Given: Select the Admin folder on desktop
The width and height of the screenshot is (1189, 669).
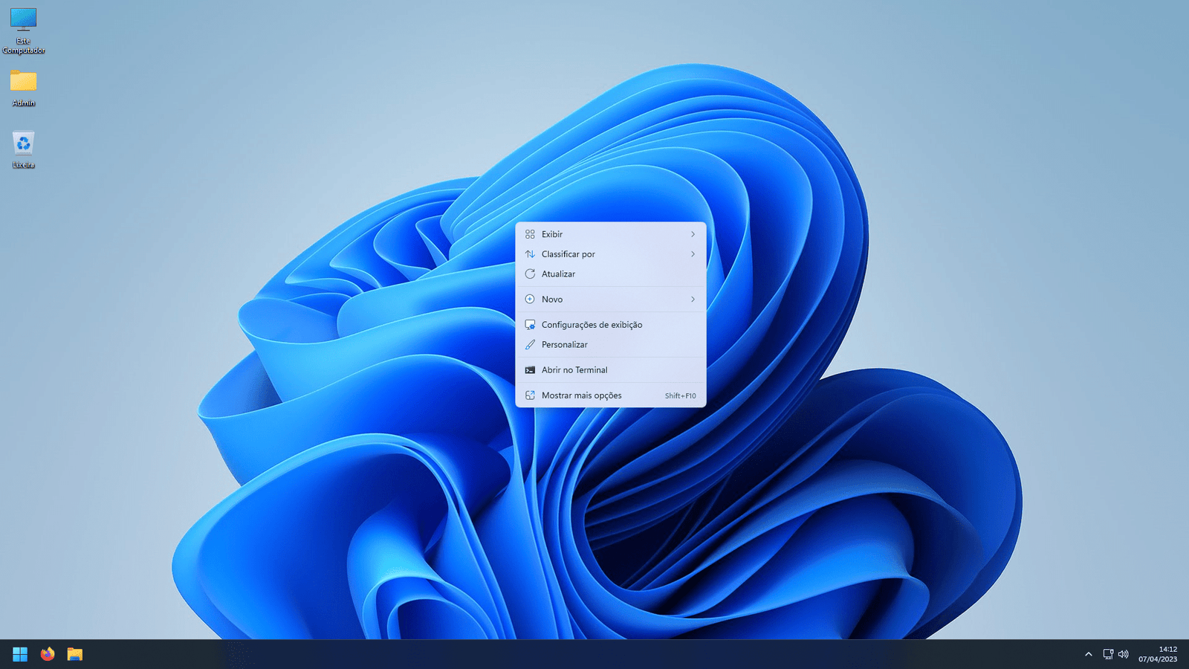Looking at the screenshot, I should [x=24, y=88].
